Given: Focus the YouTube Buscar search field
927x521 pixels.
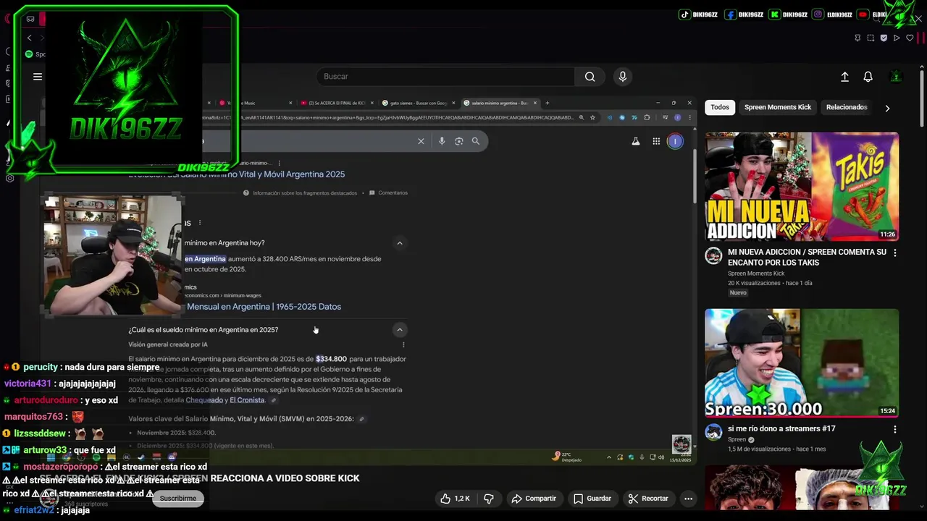Looking at the screenshot, I should point(445,77).
